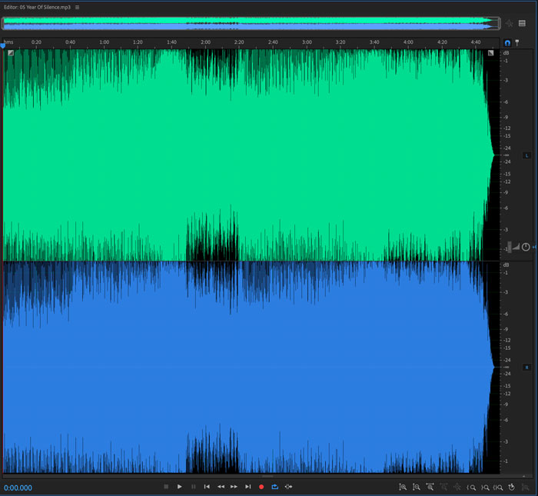Viewport: 538px width, 496px height.
Task: Click the 1:00 mark on time ruler
Action: point(104,42)
